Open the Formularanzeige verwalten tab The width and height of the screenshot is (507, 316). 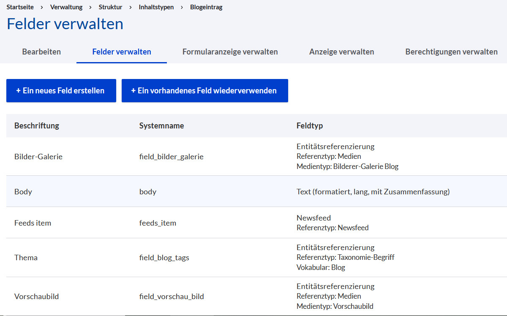pyautogui.click(x=230, y=52)
